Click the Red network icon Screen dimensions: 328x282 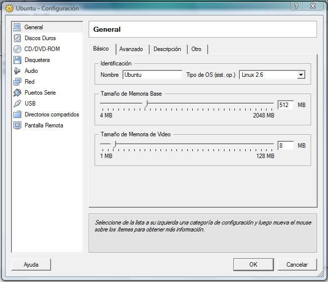[x=17, y=82]
